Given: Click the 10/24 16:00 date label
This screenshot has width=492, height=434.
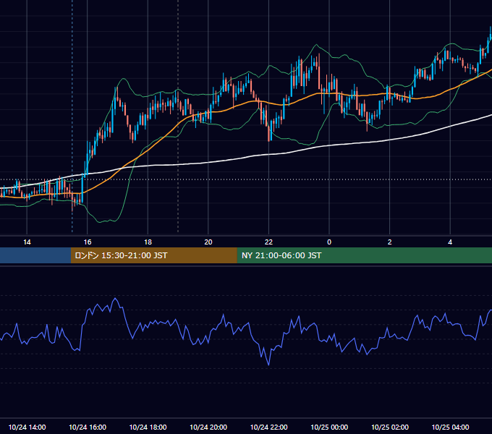Looking at the screenshot, I should pyautogui.click(x=88, y=427).
